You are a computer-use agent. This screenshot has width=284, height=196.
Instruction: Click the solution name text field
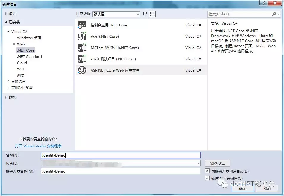(120, 171)
